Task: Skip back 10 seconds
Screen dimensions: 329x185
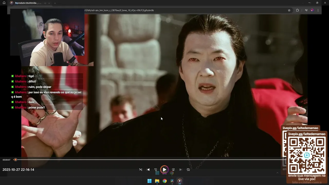Action: tap(156, 170)
